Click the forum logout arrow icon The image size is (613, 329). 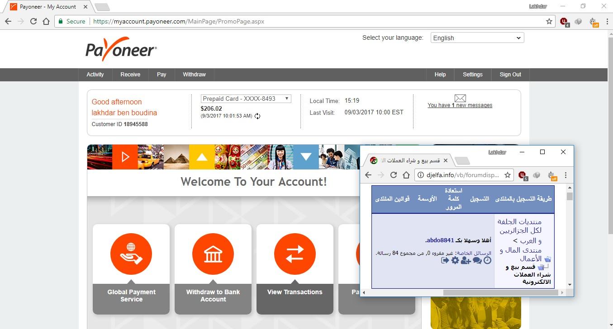tap(445, 260)
